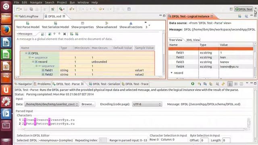Collapse the DFDL message tree node
Viewport: 258px width, 145px height.
pos(26,53)
